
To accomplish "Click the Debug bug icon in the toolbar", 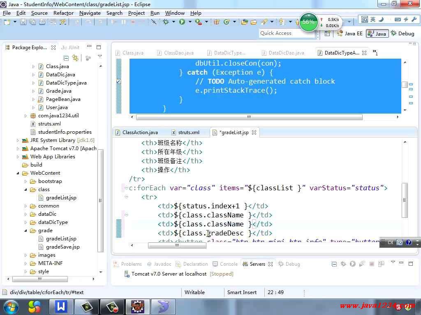I will [x=166, y=22].
